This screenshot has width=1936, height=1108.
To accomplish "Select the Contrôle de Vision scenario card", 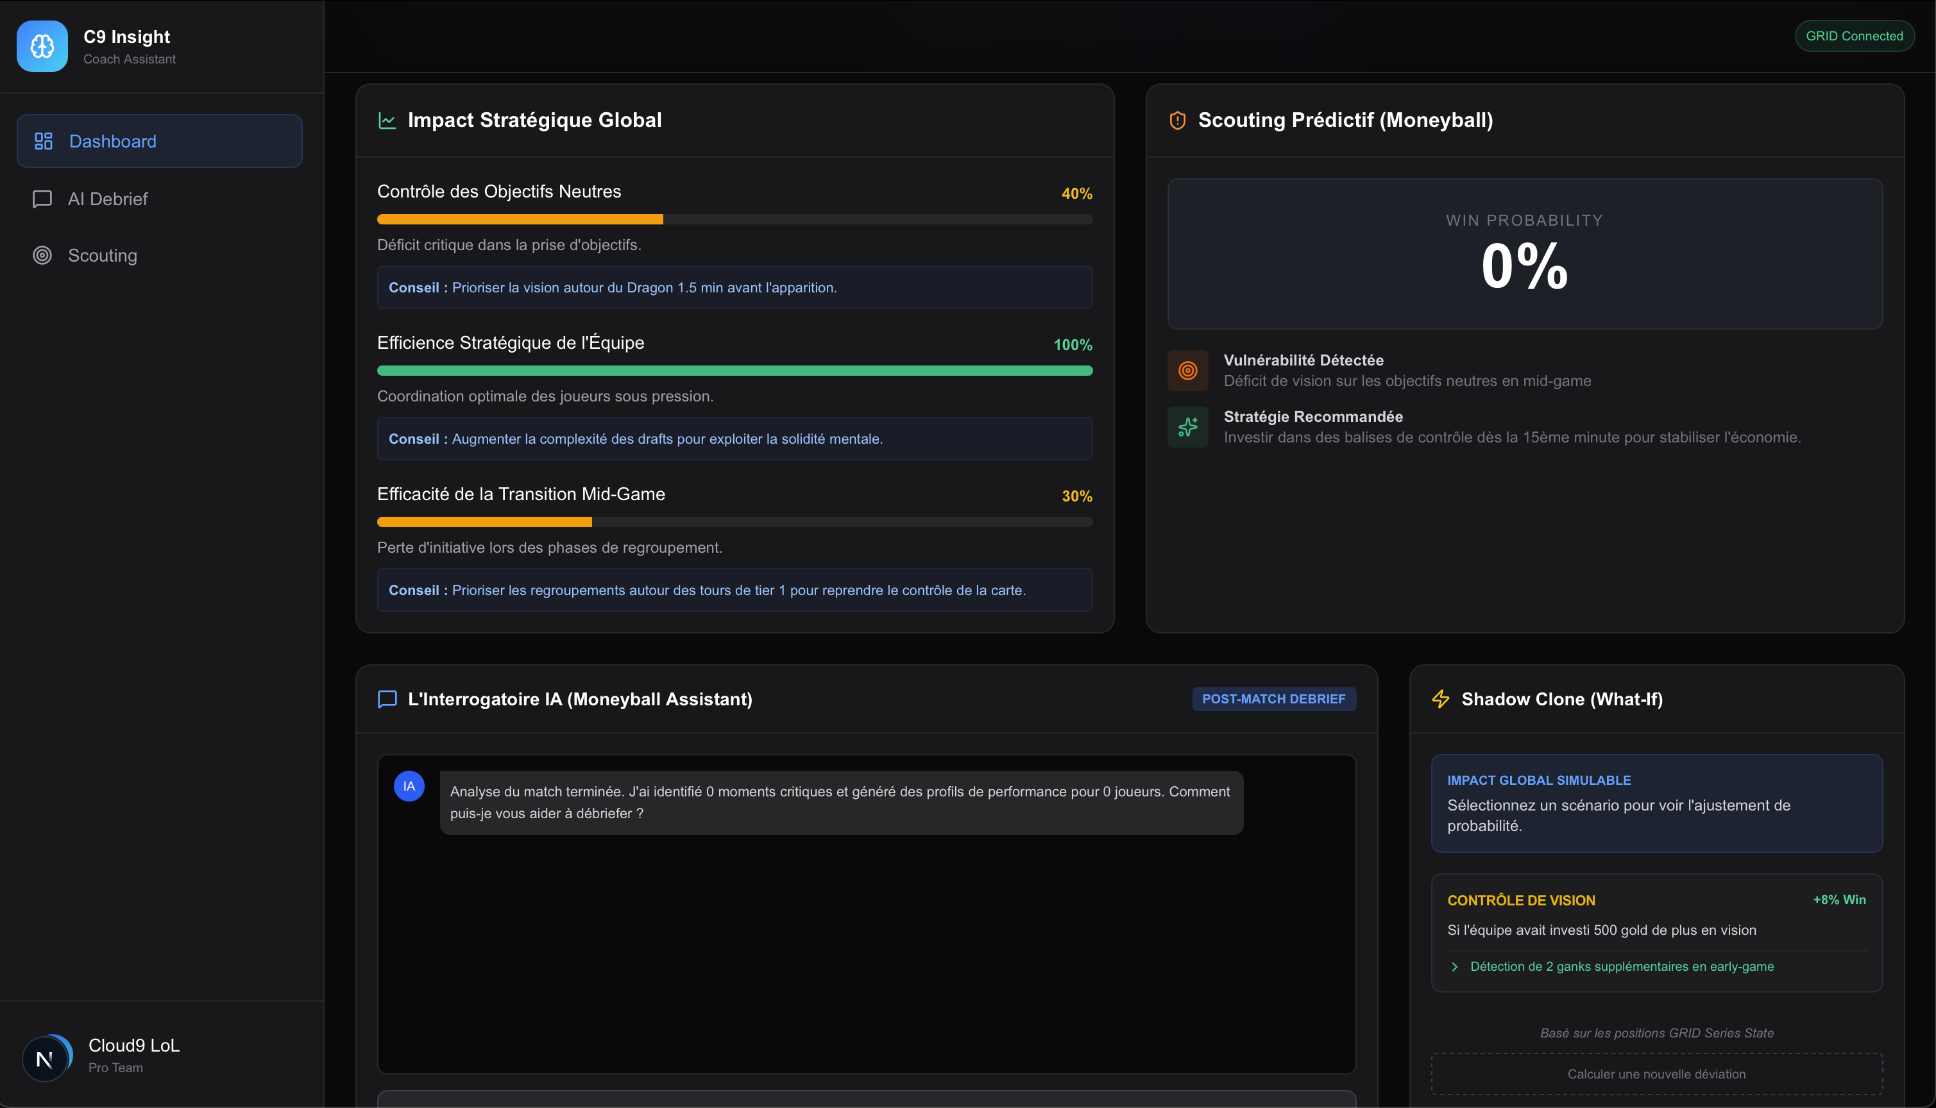I will [1656, 932].
